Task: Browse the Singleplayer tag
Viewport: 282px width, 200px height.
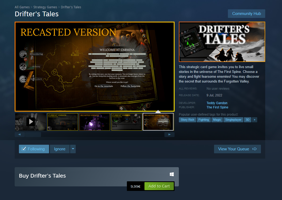Action: (233, 120)
